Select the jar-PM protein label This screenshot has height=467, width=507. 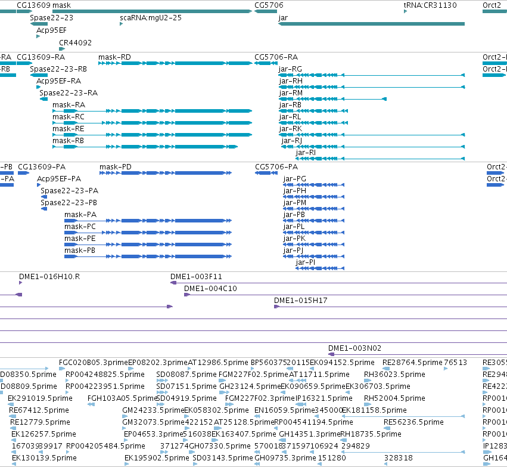click(x=294, y=203)
